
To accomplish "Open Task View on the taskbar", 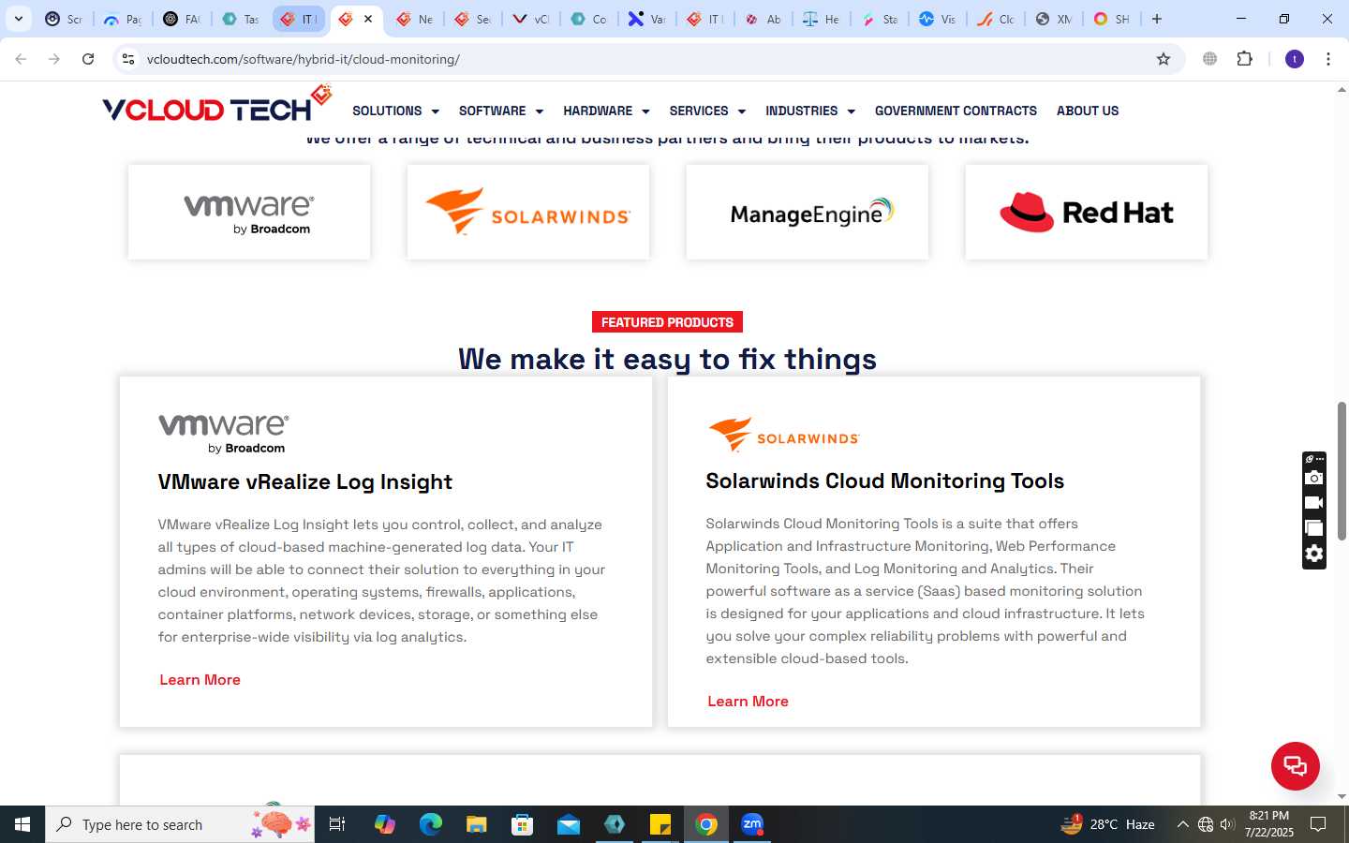I will 337,824.
